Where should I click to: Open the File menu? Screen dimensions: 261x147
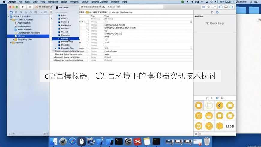pyautogui.click(x=20, y=2)
